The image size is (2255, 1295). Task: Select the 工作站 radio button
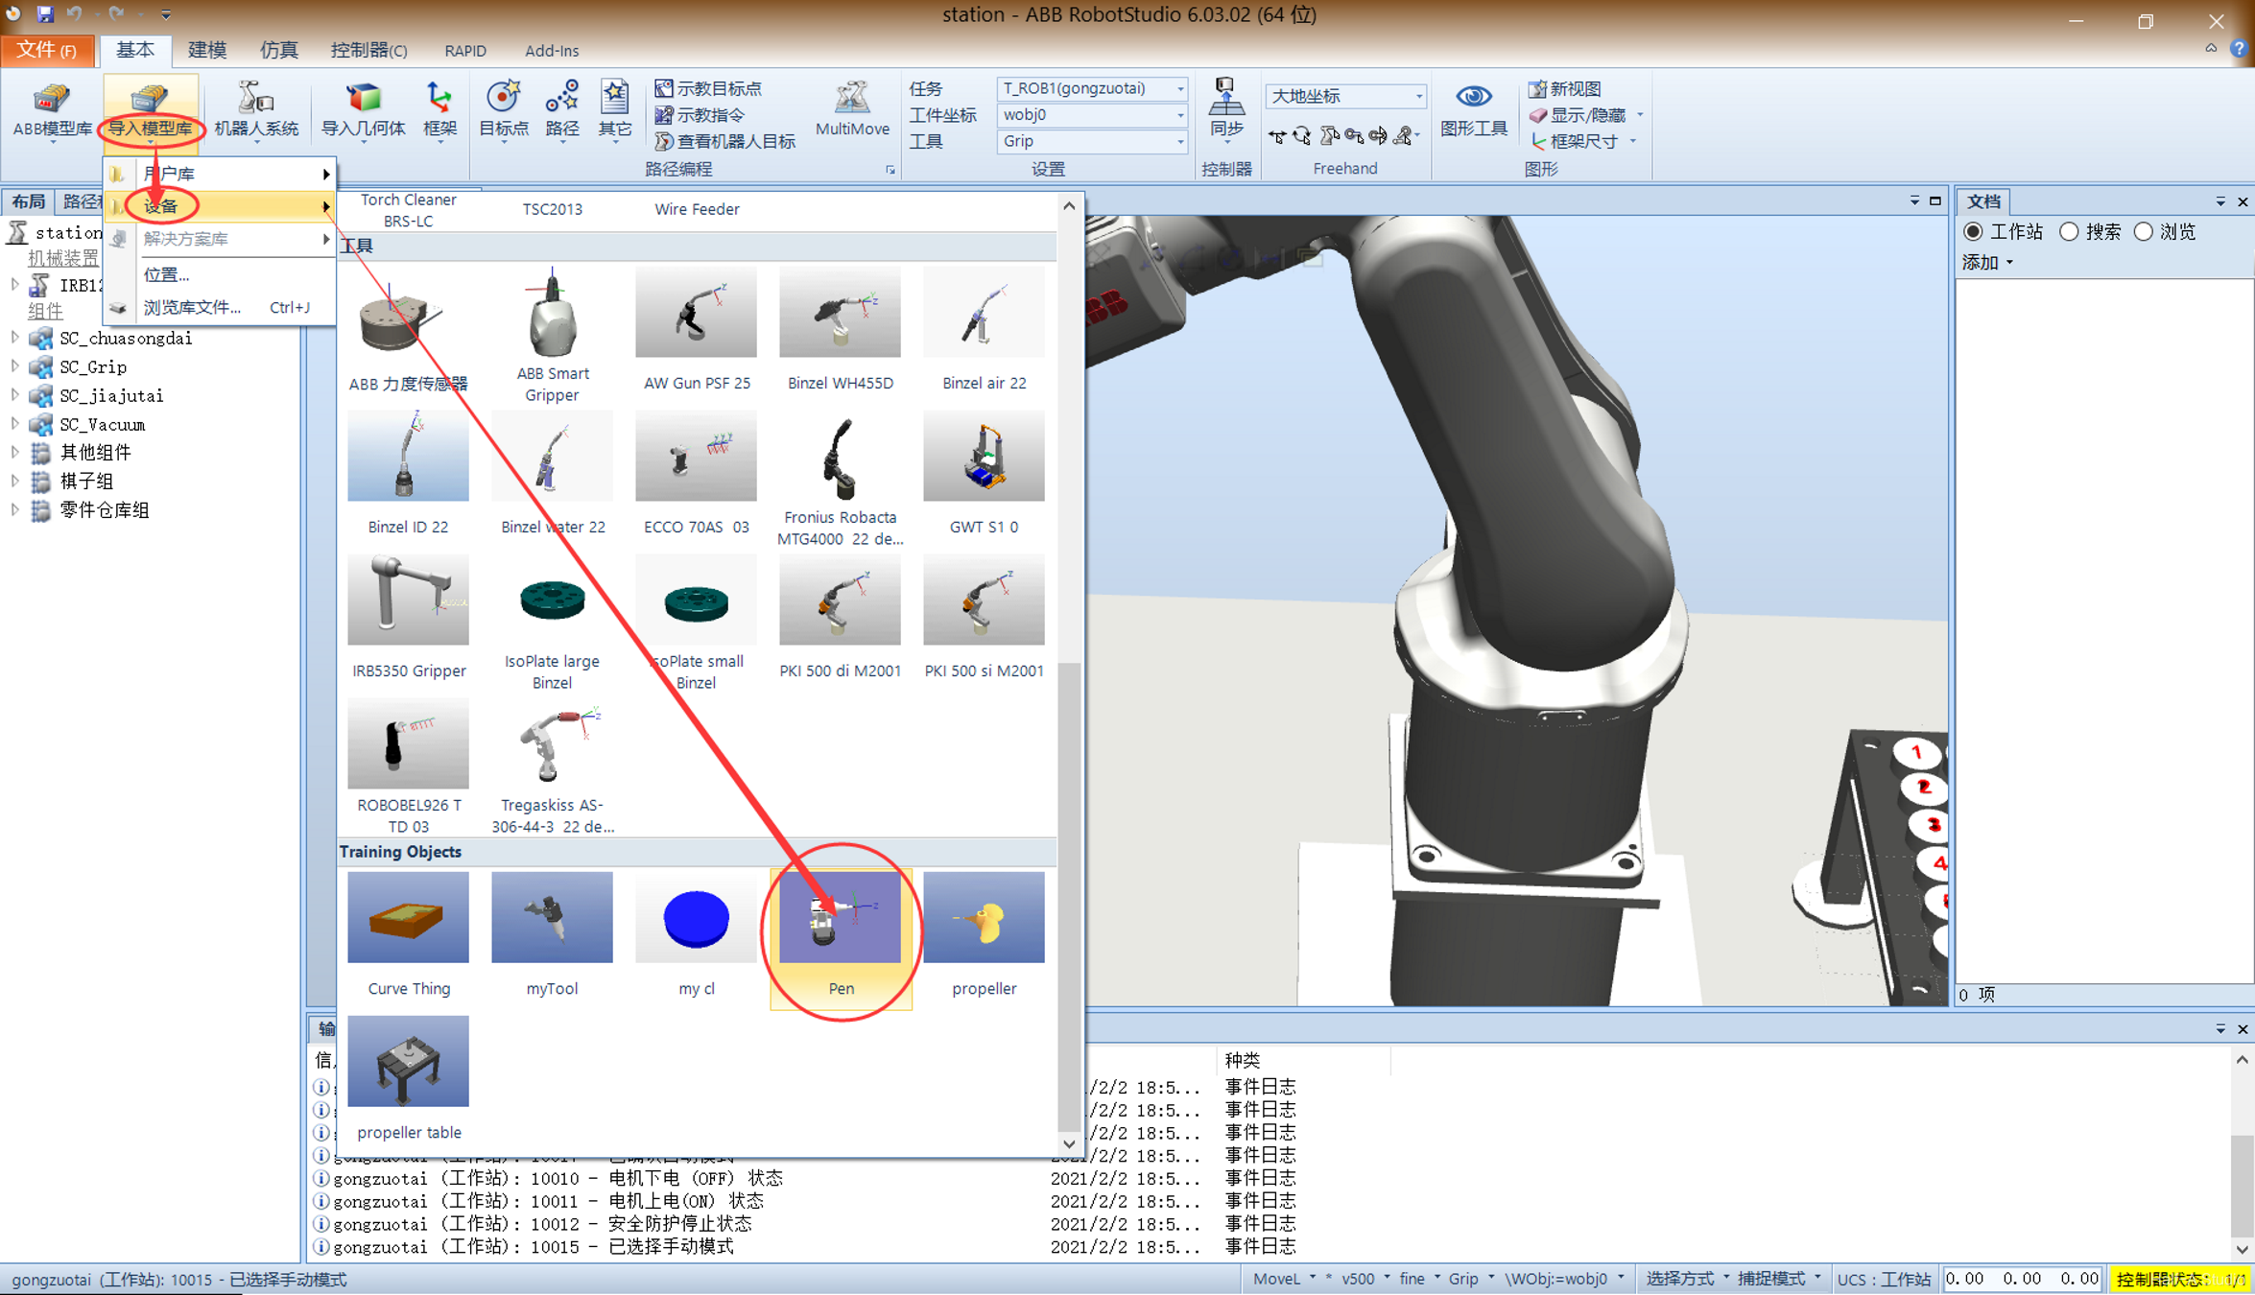click(x=1973, y=232)
